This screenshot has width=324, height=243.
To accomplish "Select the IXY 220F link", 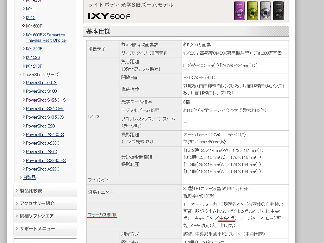I will (34, 49).
